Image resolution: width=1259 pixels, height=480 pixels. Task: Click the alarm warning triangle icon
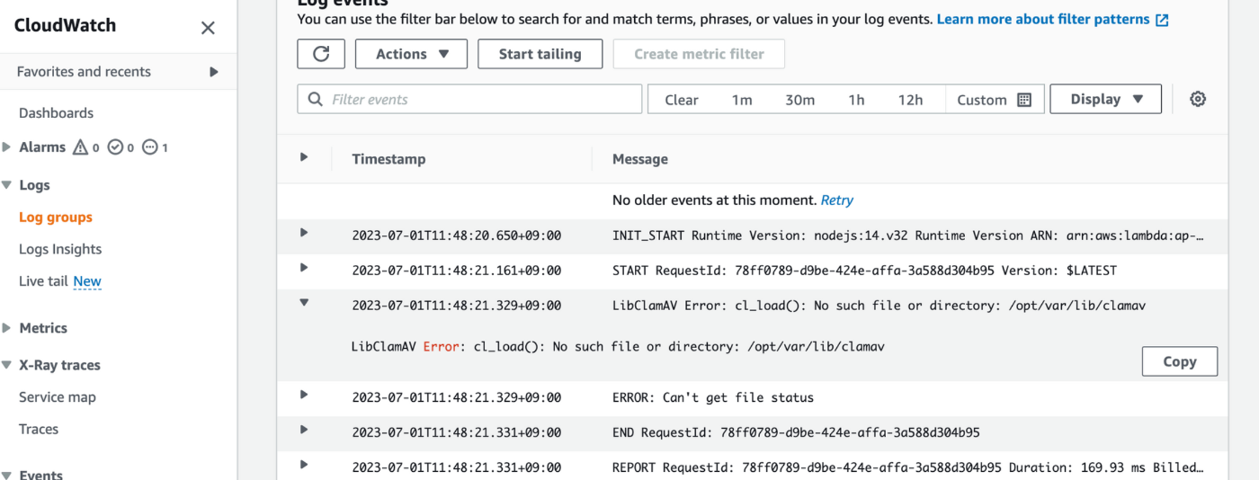point(80,147)
